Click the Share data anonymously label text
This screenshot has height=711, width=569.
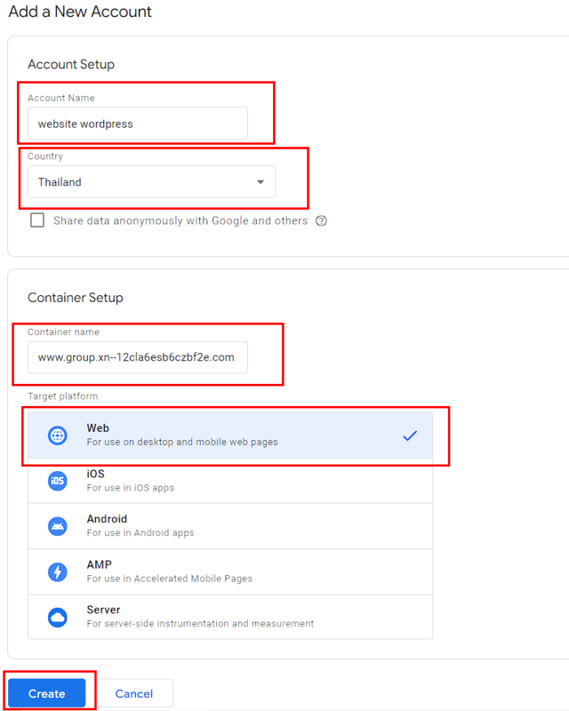pyautogui.click(x=180, y=220)
